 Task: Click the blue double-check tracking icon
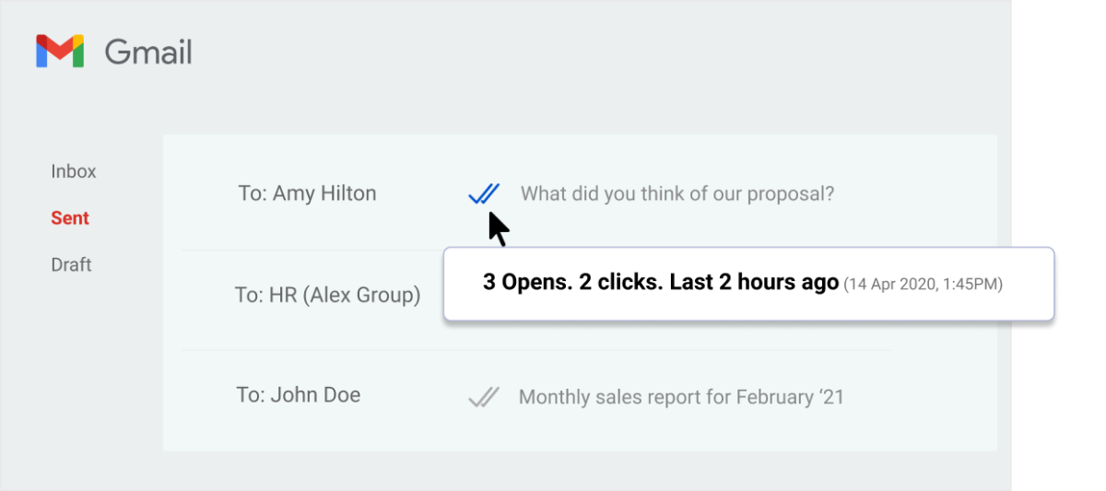pos(484,194)
